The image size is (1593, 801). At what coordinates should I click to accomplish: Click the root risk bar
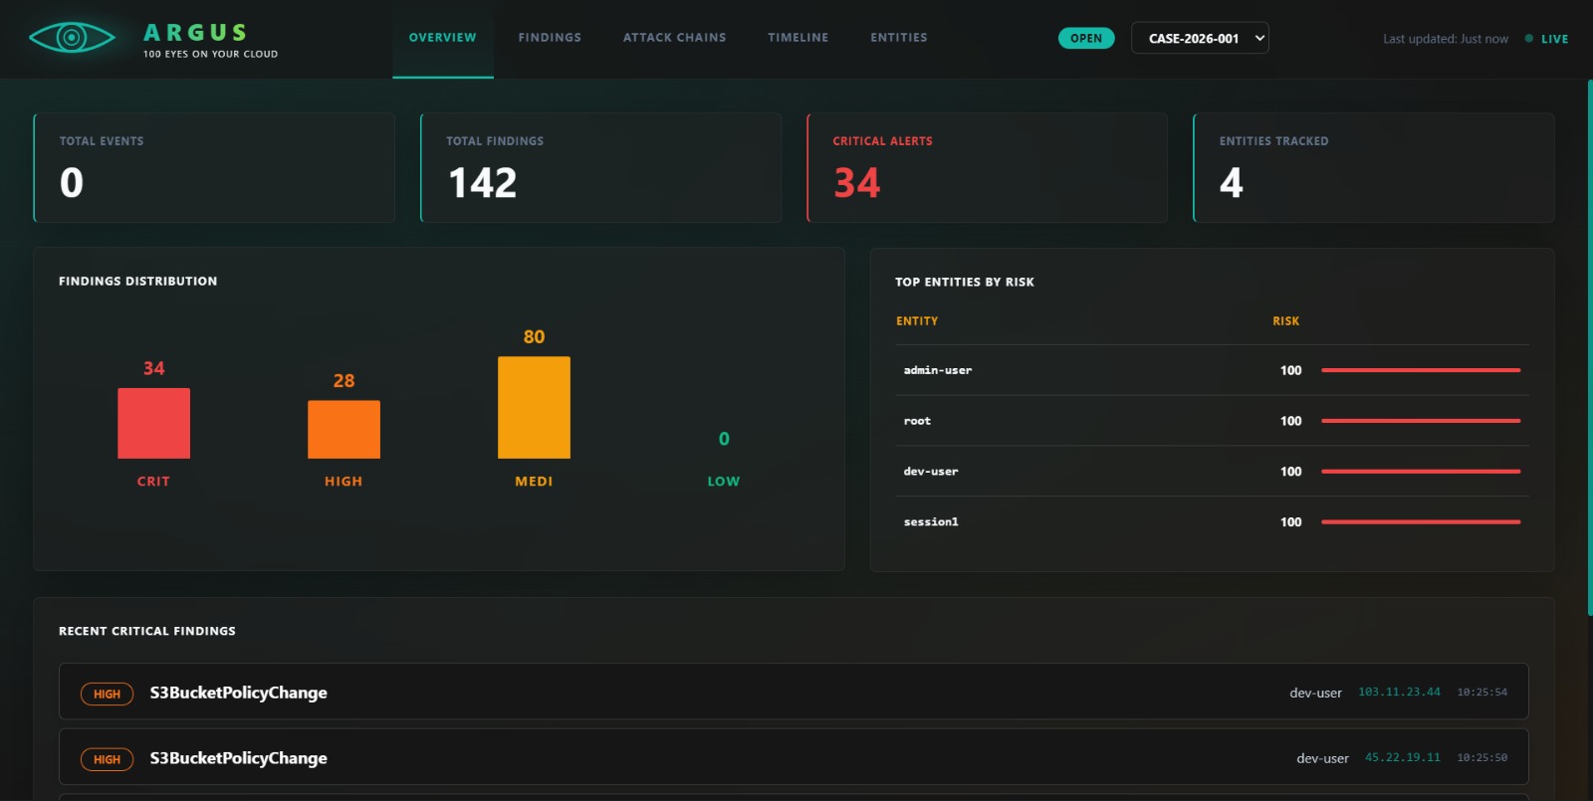pyautogui.click(x=1421, y=421)
